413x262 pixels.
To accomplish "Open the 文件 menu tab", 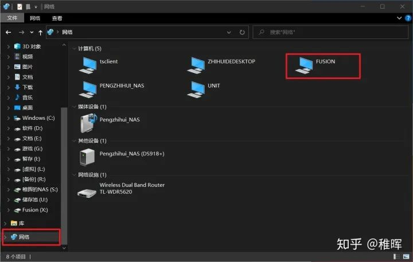I will point(12,18).
